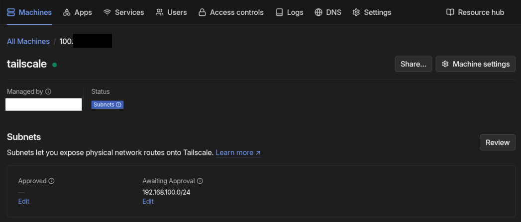This screenshot has width=521, height=222.
Task: Click the globe icon for DNS
Action: point(318,12)
